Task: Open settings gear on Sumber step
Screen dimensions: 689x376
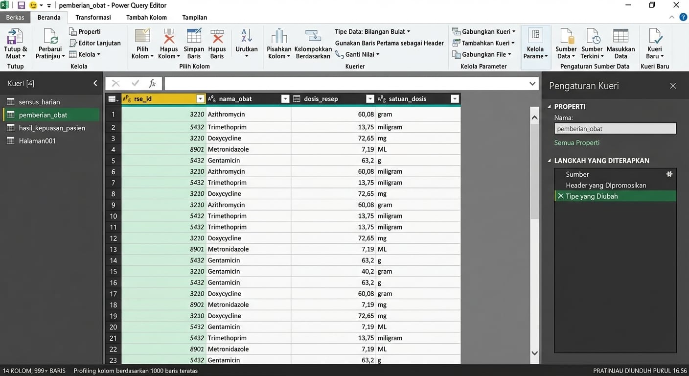Action: pos(669,174)
